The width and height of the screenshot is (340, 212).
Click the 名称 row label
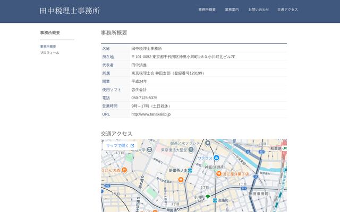106,48
